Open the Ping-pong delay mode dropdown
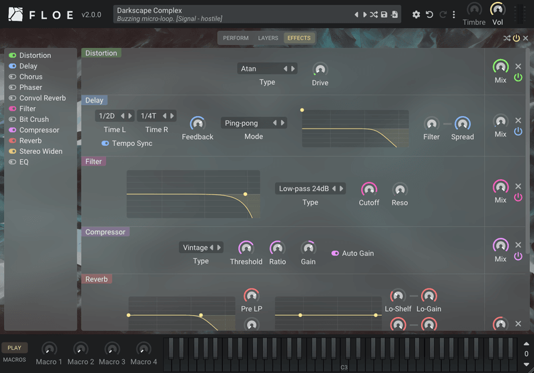Image resolution: width=534 pixels, height=373 pixels. coord(254,123)
